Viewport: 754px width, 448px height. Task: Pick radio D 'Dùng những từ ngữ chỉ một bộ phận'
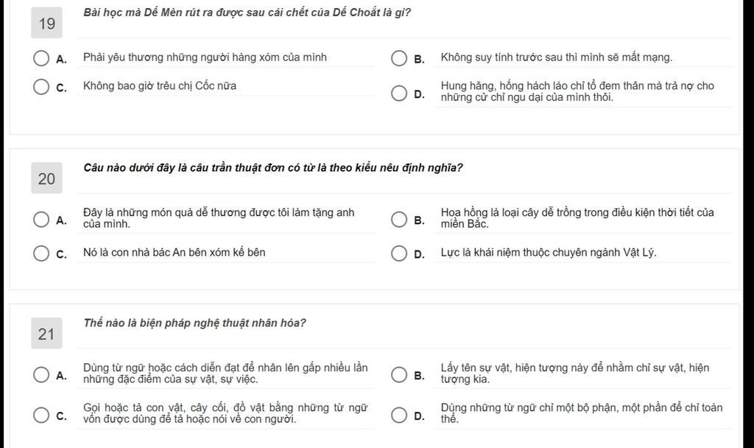pyautogui.click(x=398, y=415)
